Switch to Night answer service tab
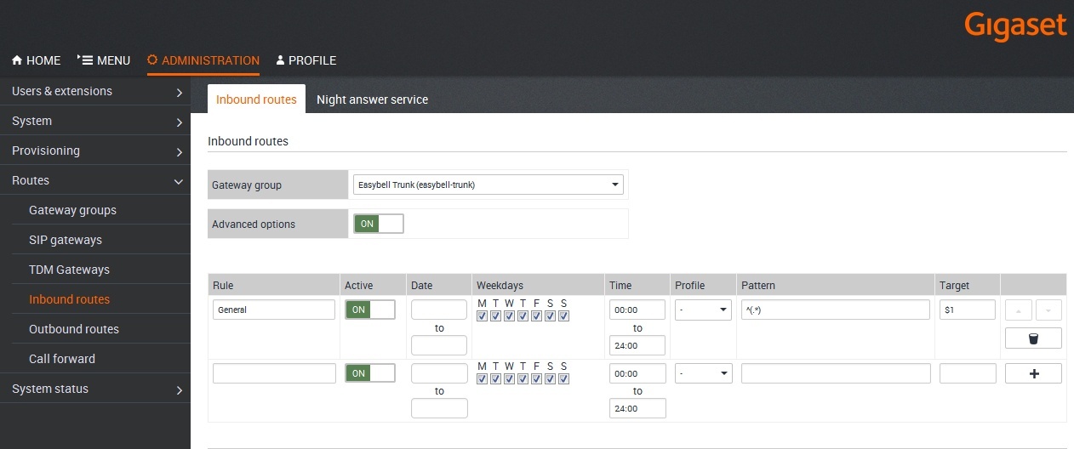The image size is (1074, 449). coord(372,99)
